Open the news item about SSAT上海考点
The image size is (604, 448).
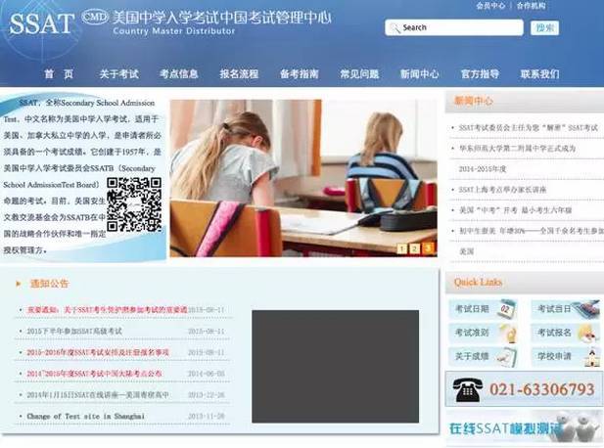502,190
